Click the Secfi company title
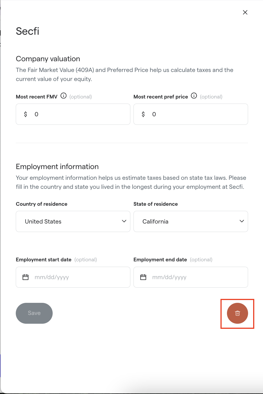This screenshot has width=263, height=394. [x=28, y=31]
